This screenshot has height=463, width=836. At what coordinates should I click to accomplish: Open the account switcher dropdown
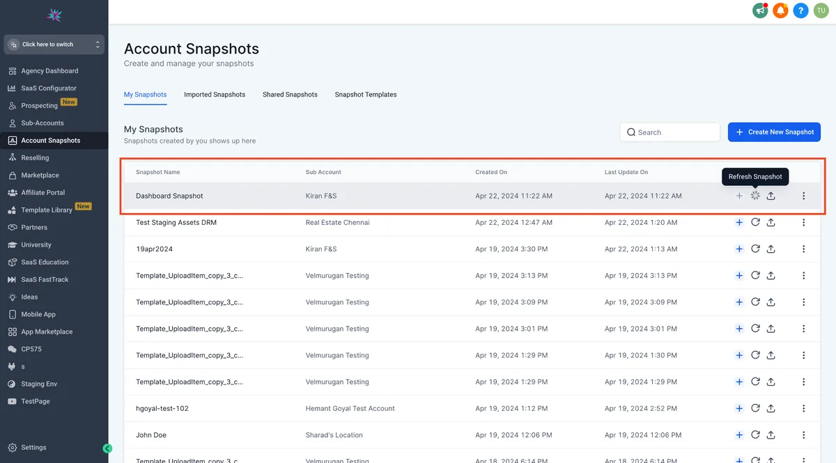click(54, 45)
